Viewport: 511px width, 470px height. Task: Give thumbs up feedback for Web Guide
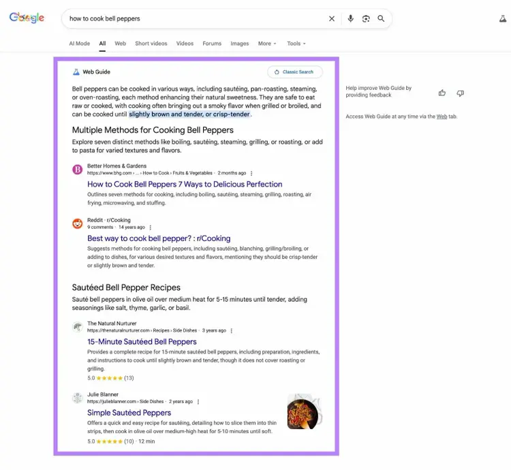pos(442,93)
